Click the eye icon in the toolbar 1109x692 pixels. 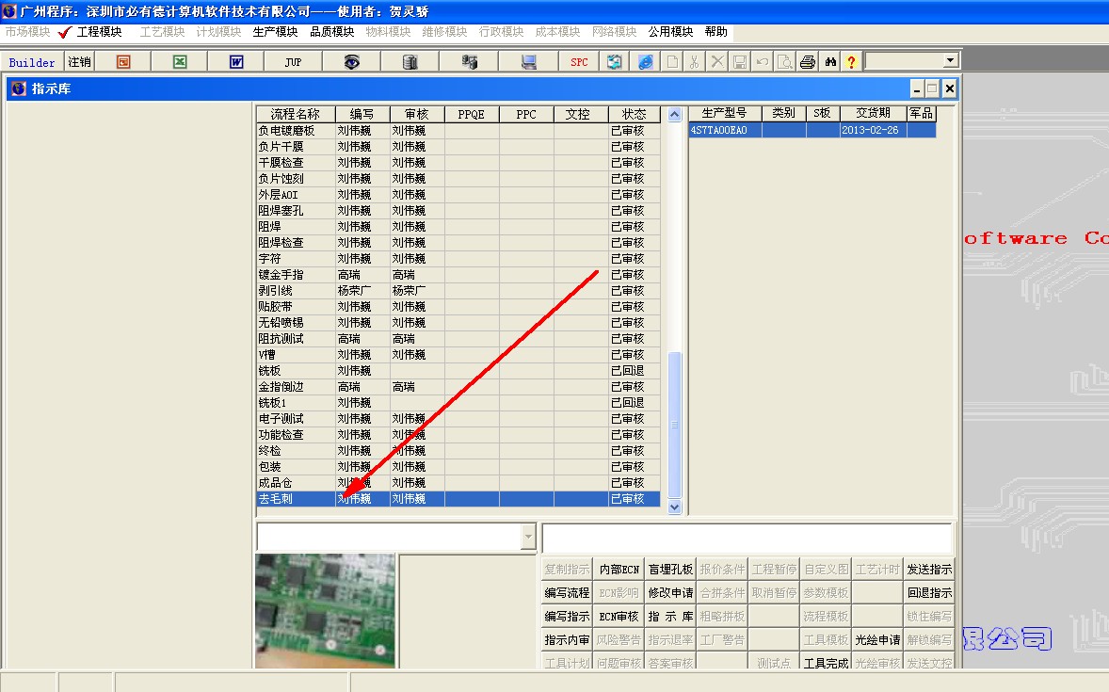pos(351,62)
